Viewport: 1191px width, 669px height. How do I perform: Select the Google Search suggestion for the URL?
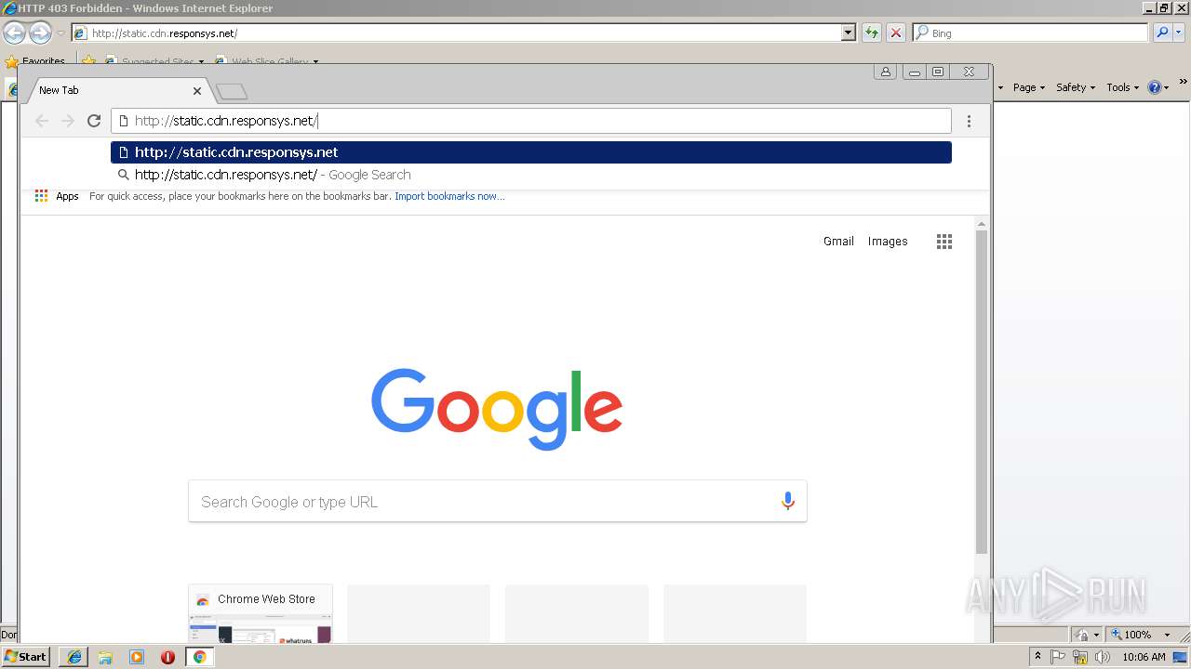pos(530,175)
